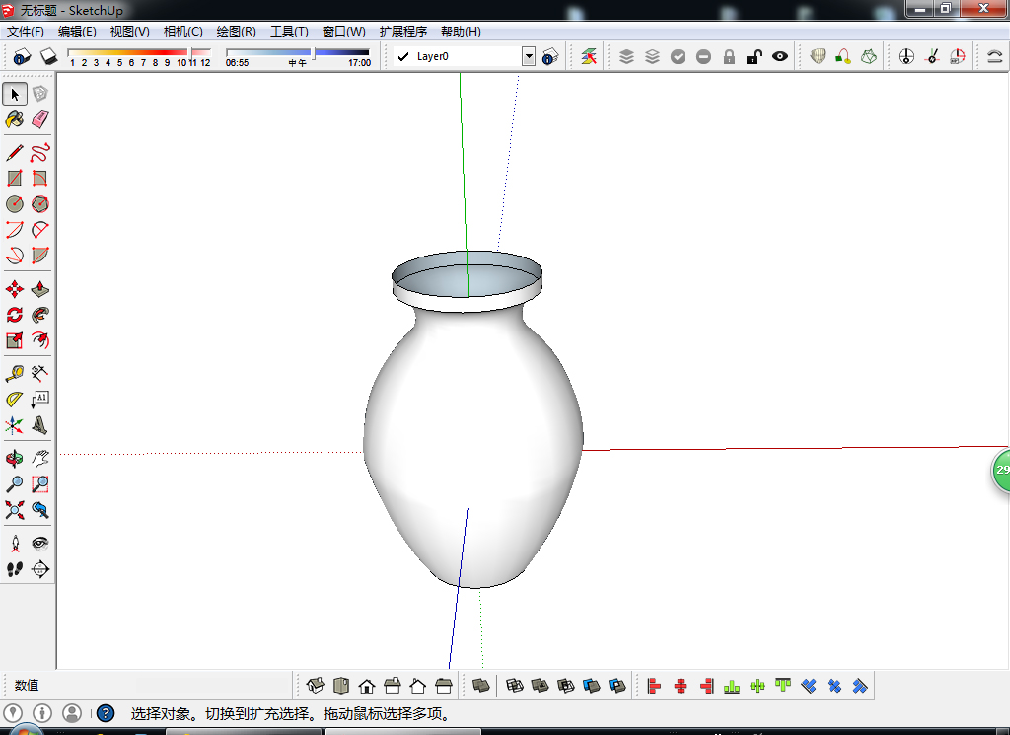
Task: Open the 文件(F) menu
Action: [x=25, y=32]
